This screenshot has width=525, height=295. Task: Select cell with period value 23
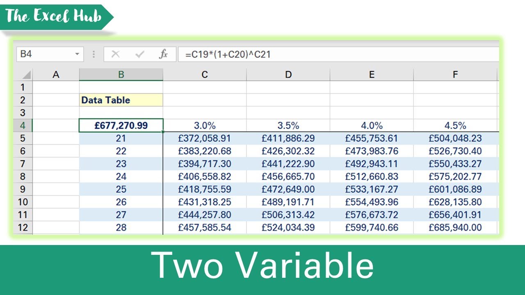(x=121, y=164)
